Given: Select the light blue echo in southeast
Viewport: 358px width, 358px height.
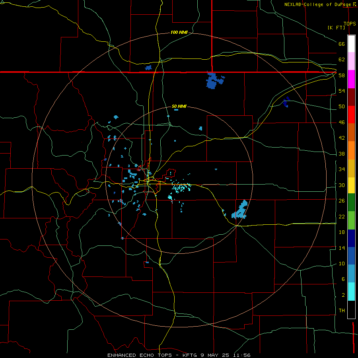Looking at the screenshot, I should 239,210.
